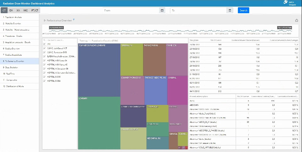Open the To date calendar picker
The height and width of the screenshot is (152, 302).
coord(230,10)
